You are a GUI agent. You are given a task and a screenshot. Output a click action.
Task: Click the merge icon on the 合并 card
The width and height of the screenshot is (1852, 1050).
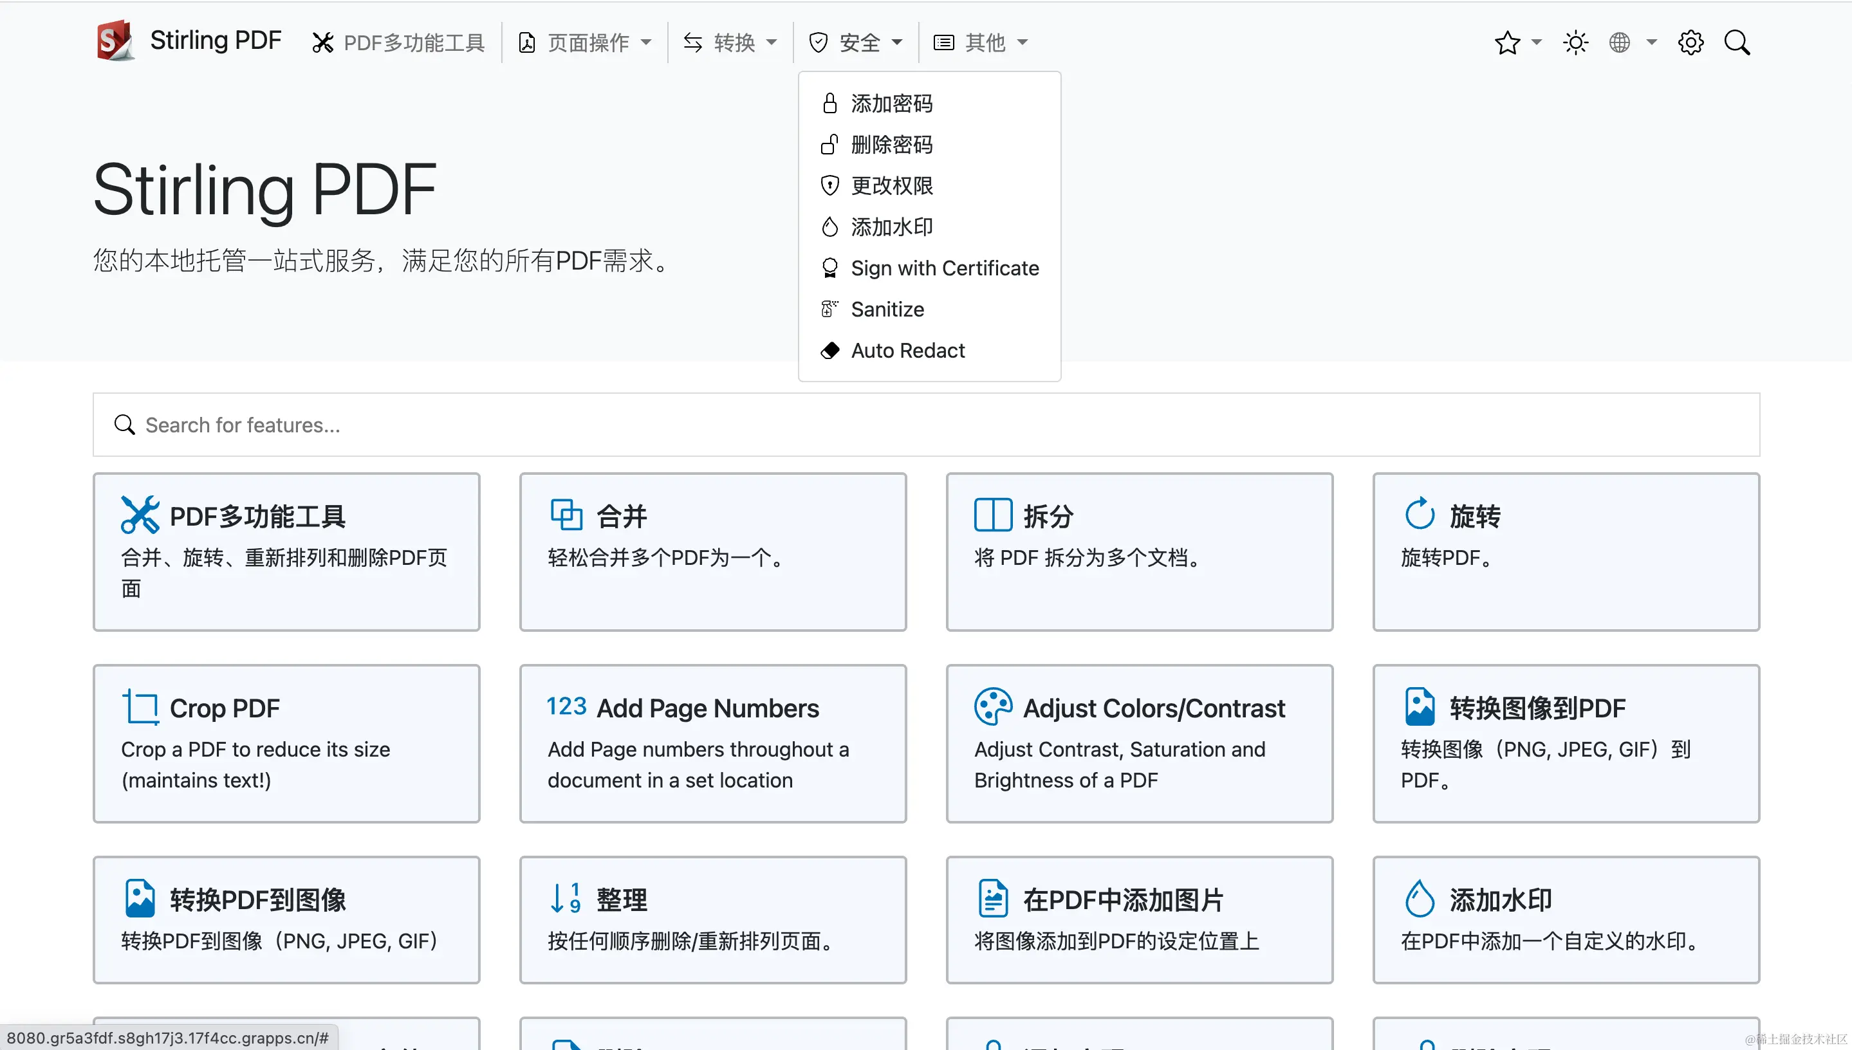(566, 515)
